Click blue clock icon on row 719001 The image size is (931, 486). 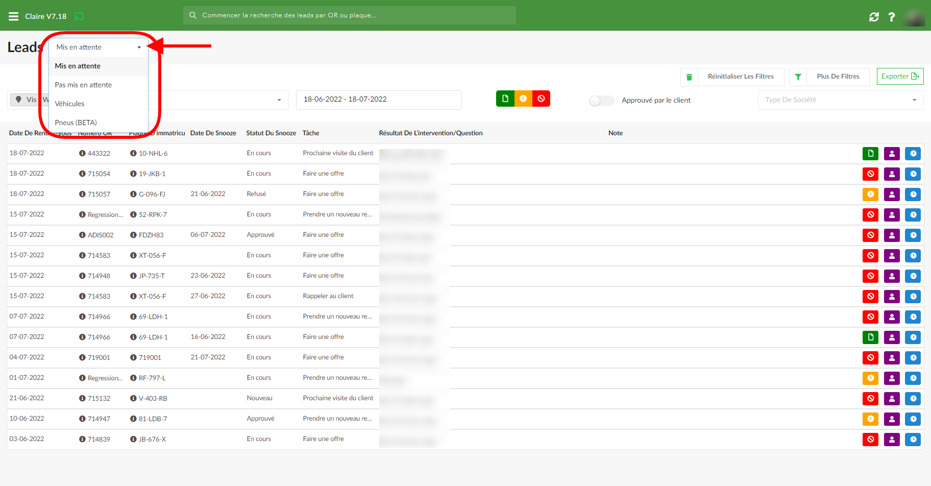[x=913, y=358]
